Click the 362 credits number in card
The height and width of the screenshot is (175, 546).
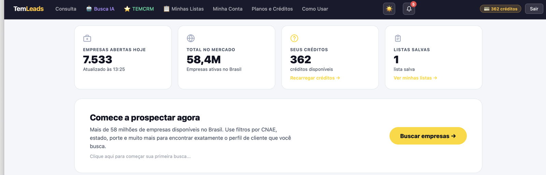tap(301, 59)
